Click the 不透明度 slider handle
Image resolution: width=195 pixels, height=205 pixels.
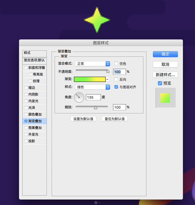108,71
